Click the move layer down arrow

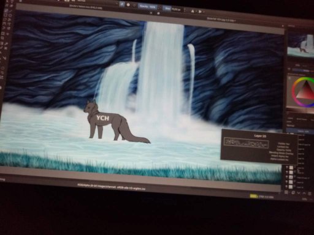pos(299,193)
